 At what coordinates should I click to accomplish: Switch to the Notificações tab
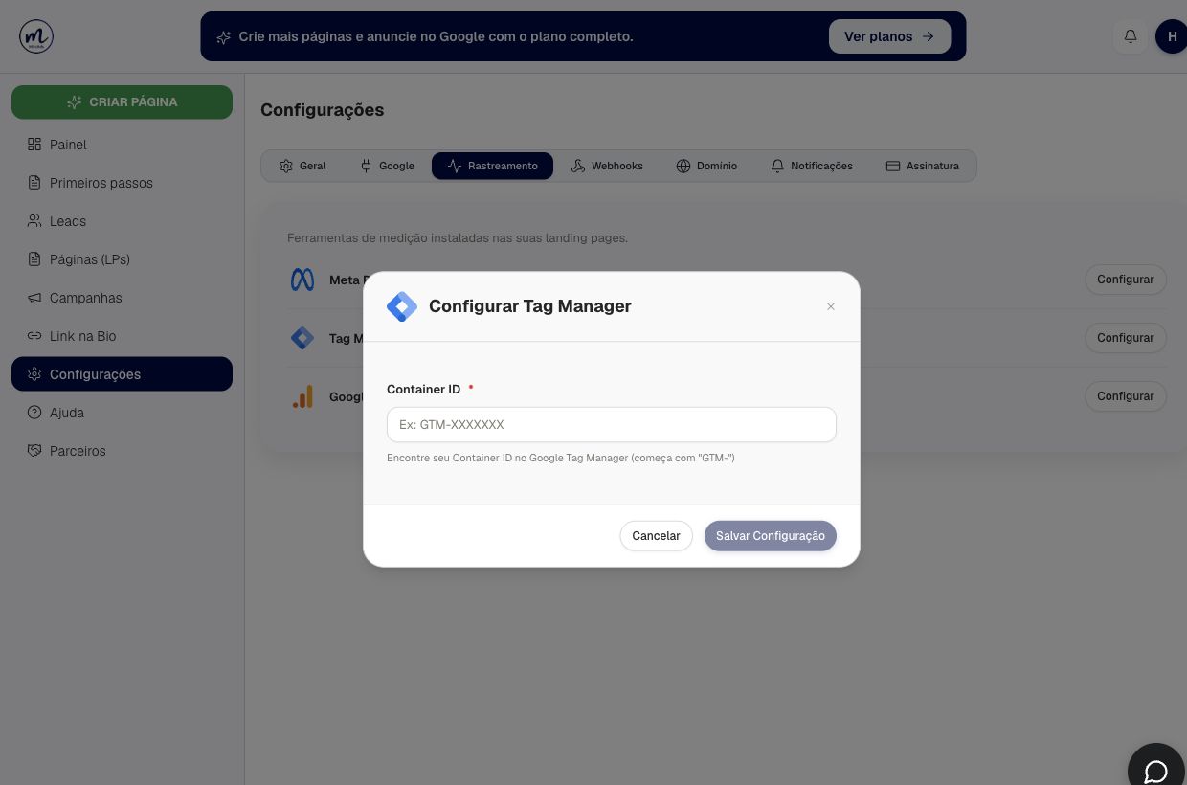812,166
